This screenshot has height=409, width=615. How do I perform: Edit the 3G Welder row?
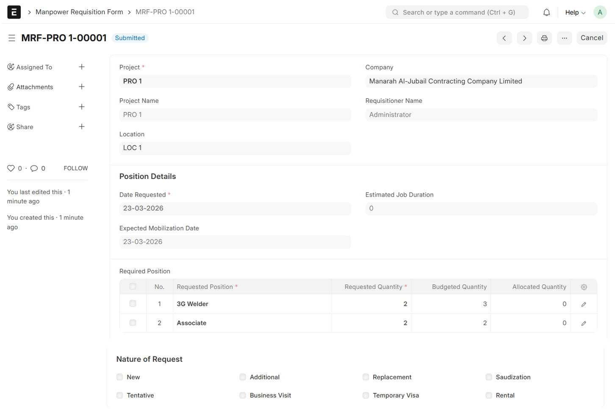point(584,304)
